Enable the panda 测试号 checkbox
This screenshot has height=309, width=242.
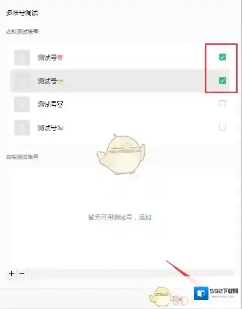click(x=222, y=104)
